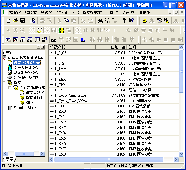Image resolution: width=186 pixels, height=170 pixels.
Task: Click the context help arrow icon
Action: coord(131,20)
